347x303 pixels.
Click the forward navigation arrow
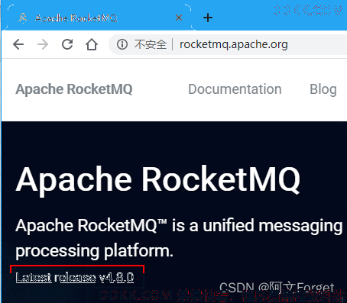pos(43,44)
